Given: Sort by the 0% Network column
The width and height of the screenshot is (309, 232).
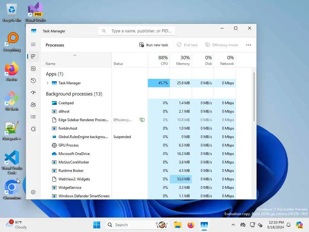Looking at the screenshot, I should pyautogui.click(x=225, y=60).
